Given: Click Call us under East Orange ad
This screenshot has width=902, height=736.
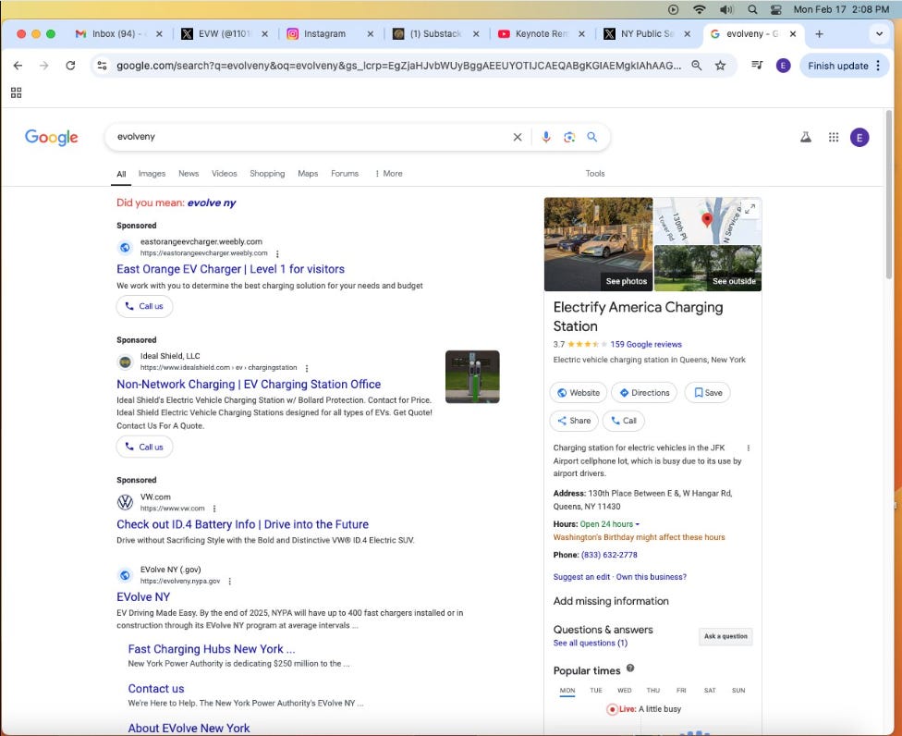Looking at the screenshot, I should click(144, 306).
